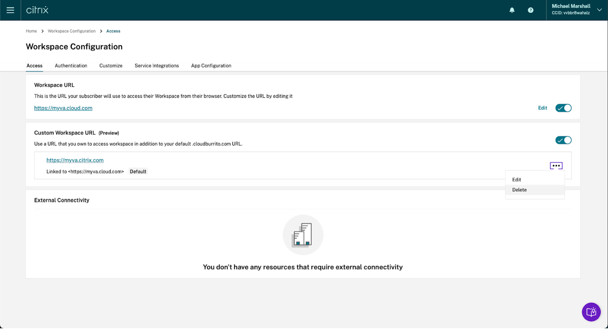Open the https://myva.citrix.com link
Viewport: 608px width, 330px height.
tap(75, 160)
